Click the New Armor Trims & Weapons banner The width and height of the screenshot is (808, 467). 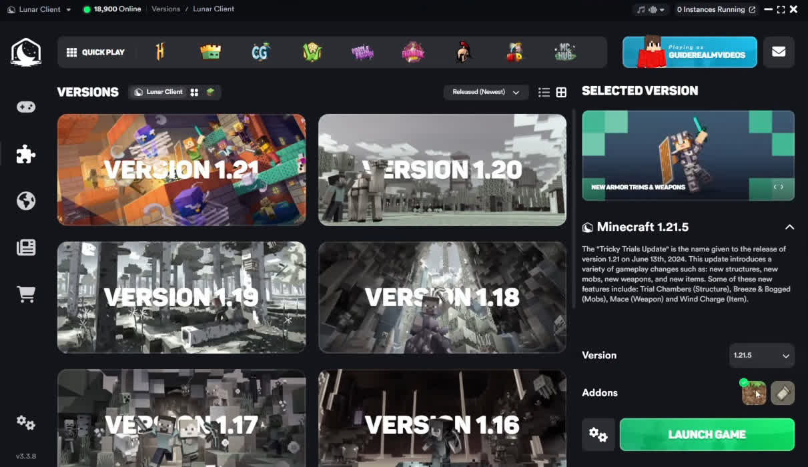click(688, 155)
